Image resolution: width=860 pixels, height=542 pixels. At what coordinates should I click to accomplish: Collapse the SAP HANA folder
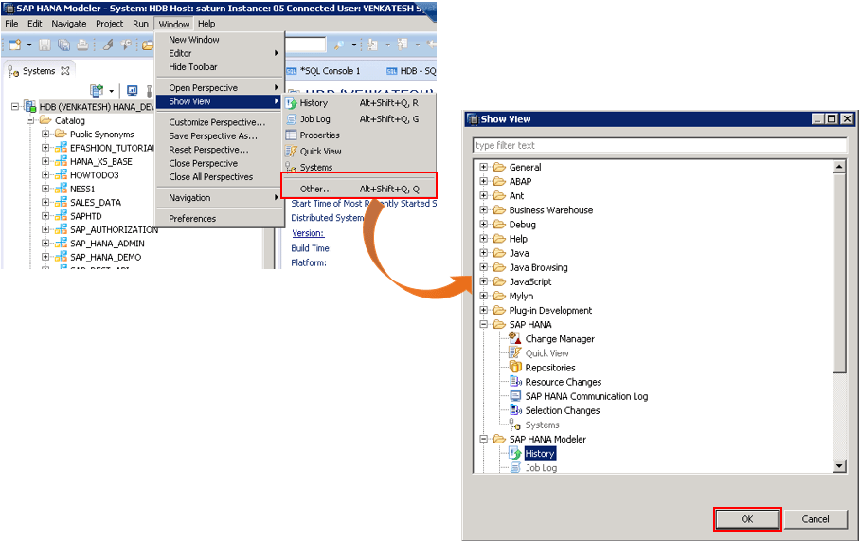[483, 324]
